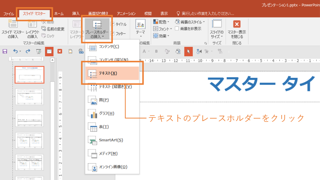Choose Table (表) placeholder menu item
320x180 pixels.
112,127
